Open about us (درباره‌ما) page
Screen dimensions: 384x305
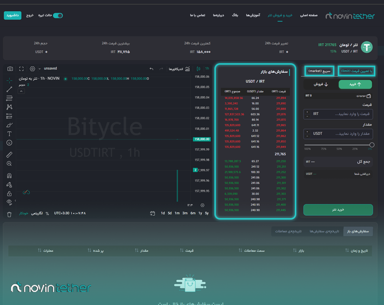click(x=218, y=15)
